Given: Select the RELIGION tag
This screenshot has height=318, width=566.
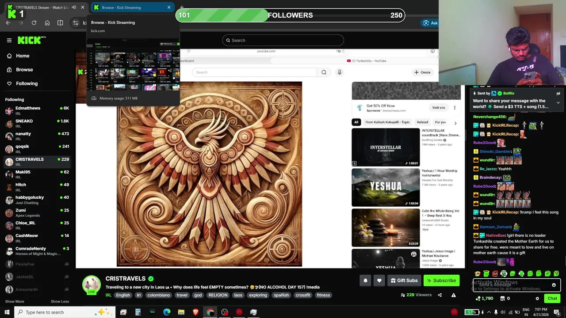Looking at the screenshot, I should [218, 295].
